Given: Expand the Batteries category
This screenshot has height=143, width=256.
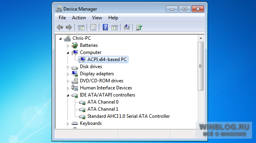Looking at the screenshot, I should pos(68,46).
